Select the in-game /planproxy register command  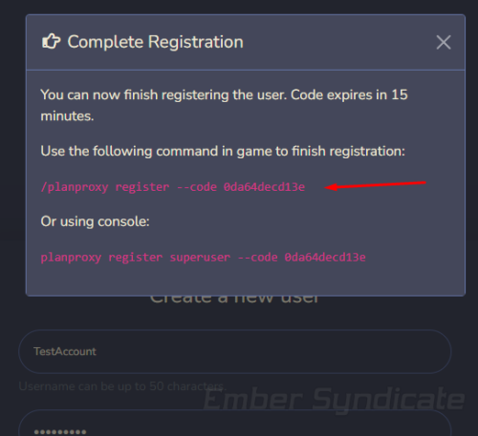pyautogui.click(x=173, y=187)
